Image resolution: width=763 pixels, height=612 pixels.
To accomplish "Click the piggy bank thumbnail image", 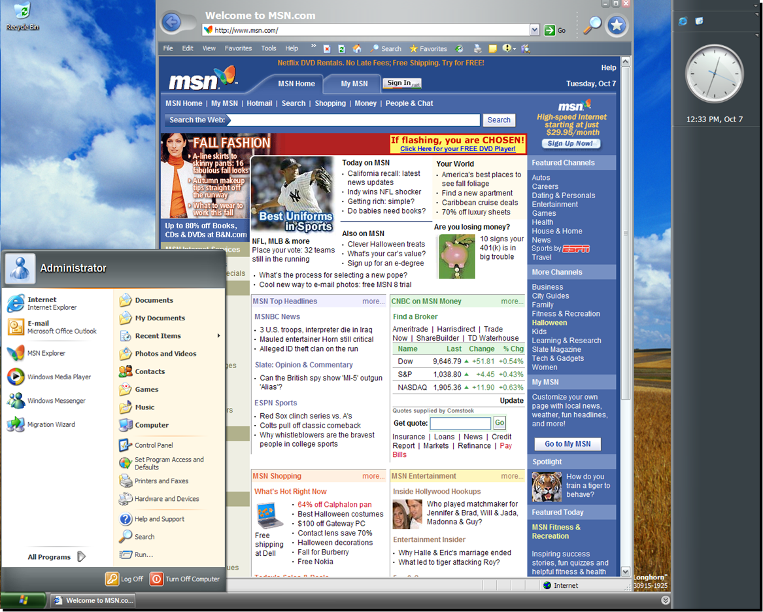I will coord(456,256).
